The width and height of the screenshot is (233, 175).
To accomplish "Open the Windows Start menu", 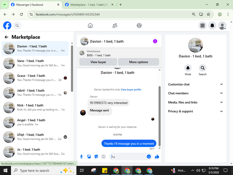I will point(6,170).
